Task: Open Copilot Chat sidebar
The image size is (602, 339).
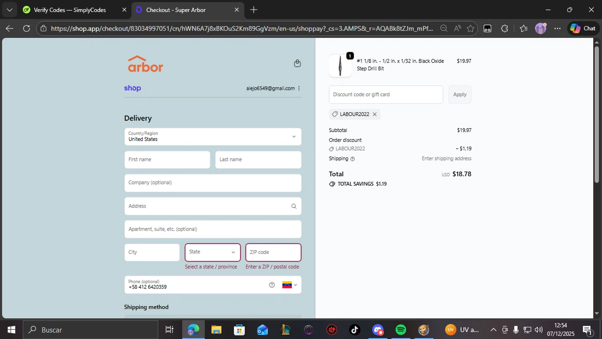Action: pyautogui.click(x=583, y=29)
